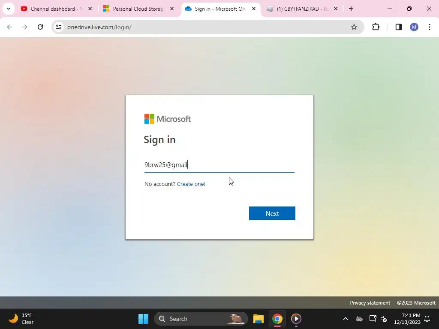This screenshot has width=439, height=329.
Task: Open the media player taskbar icon
Action: (x=296, y=319)
